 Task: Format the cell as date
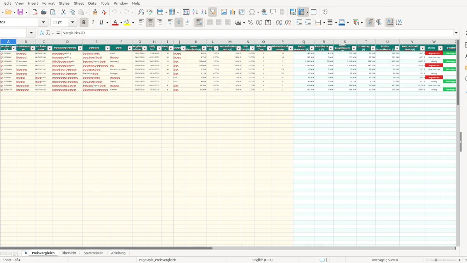click(x=268, y=23)
